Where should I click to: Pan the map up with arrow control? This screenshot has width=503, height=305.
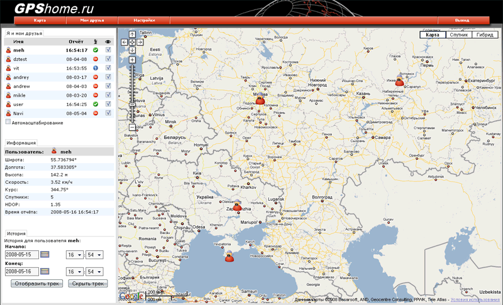coord(132,35)
